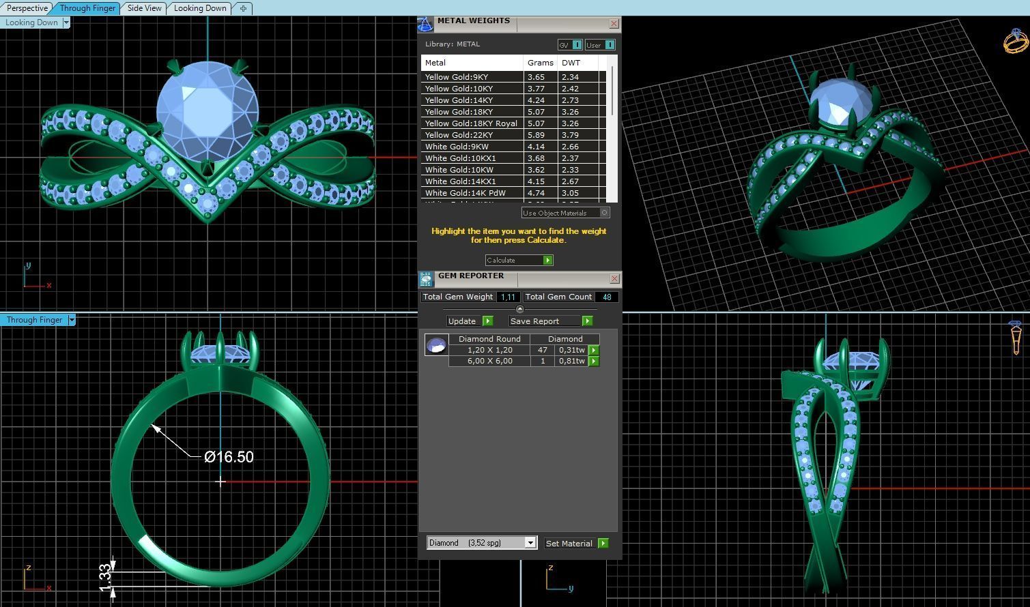Switch to the Perspective tab
The height and width of the screenshot is (607, 1030).
pos(27,8)
